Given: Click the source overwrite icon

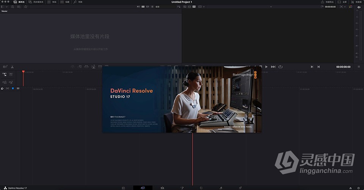Looking at the screenshot, I should pos(107,66).
